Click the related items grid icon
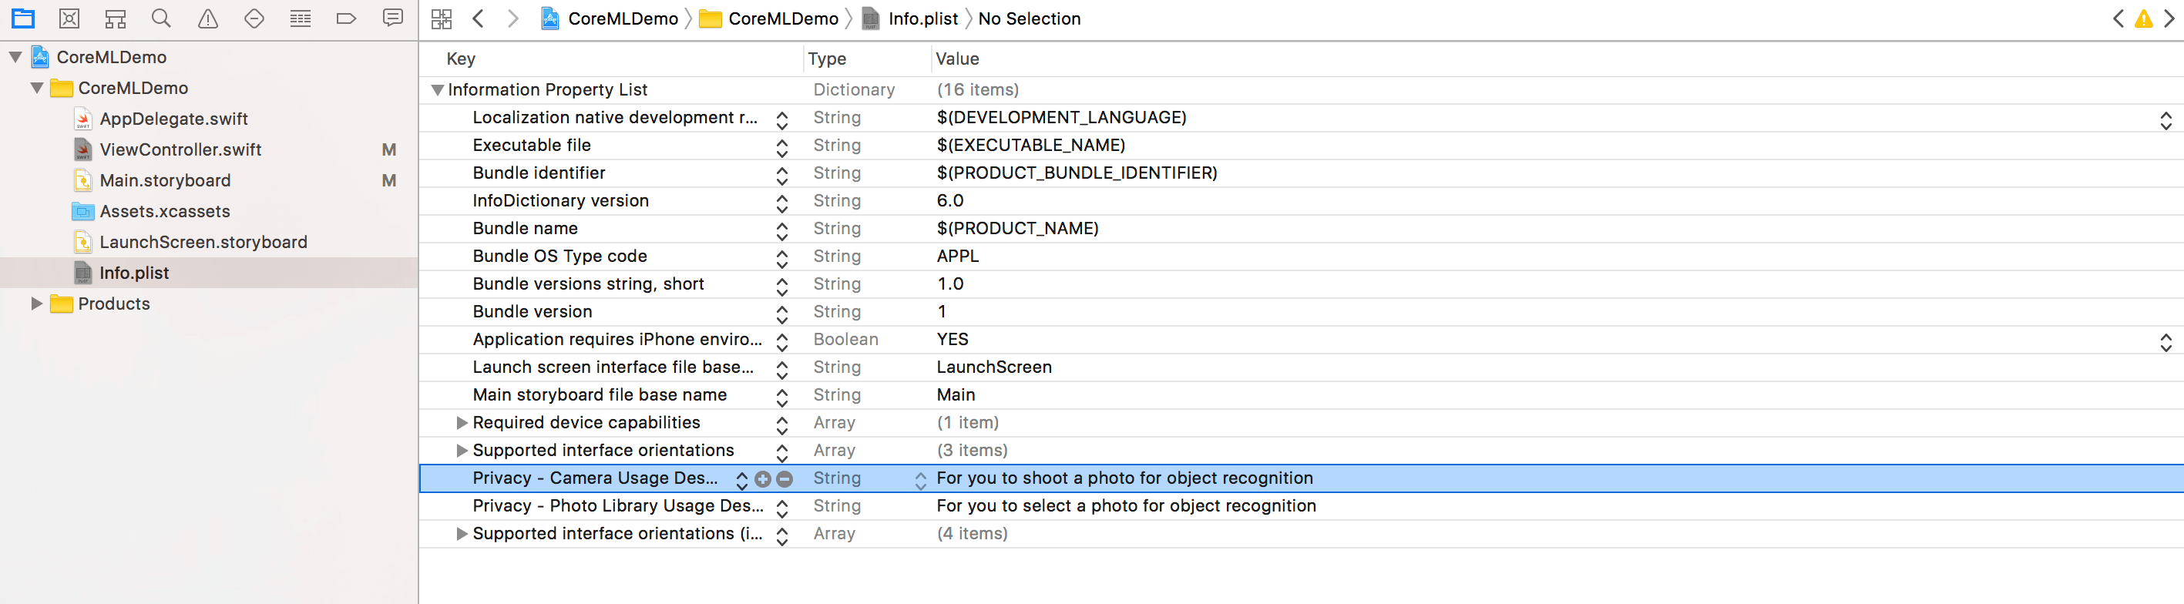Viewport: 2184px width, 604px height. coord(442,18)
